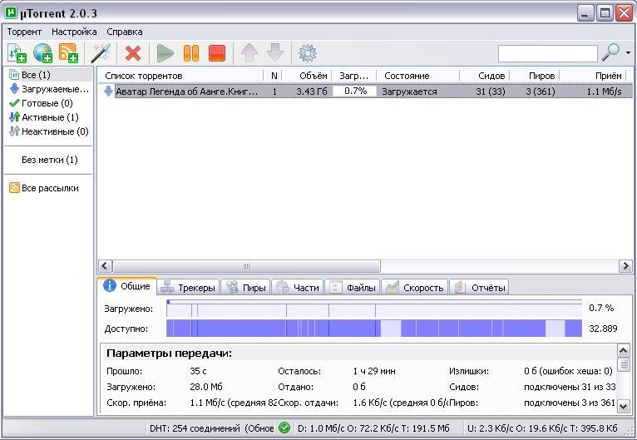This screenshot has height=440, width=637.
Task: Click Move Up Queue arrow icon
Action: tap(249, 52)
